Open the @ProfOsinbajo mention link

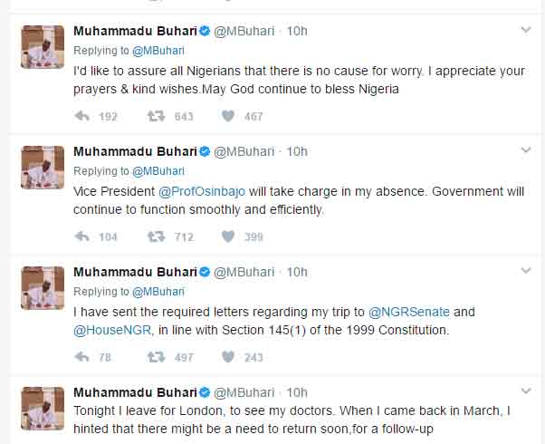pos(204,192)
